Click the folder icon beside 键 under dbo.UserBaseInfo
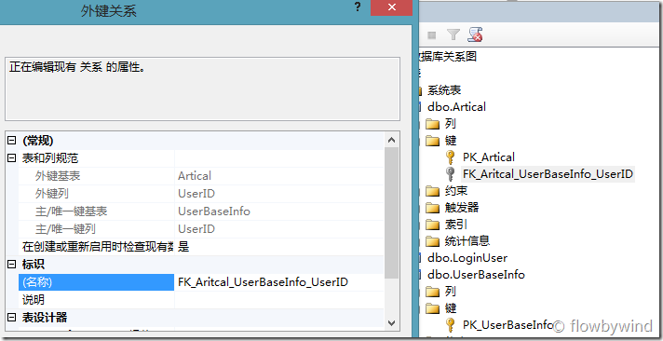 pyautogui.click(x=433, y=308)
